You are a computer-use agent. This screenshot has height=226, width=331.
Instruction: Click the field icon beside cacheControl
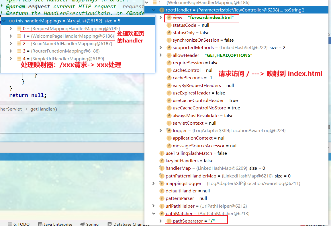point(169,70)
